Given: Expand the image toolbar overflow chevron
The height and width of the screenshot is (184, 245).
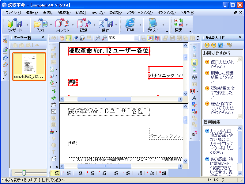Looking at the screenshot, I should [198, 38].
